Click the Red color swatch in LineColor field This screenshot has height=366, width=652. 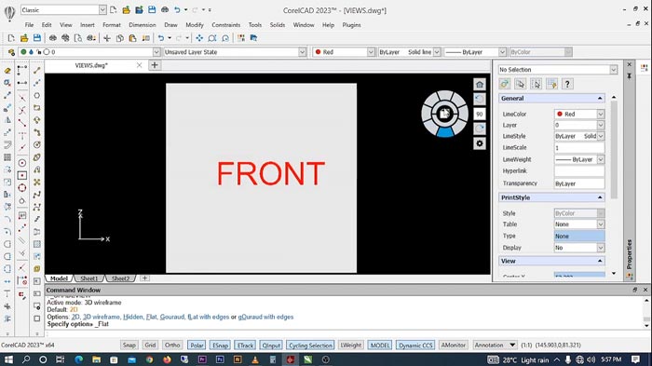(560, 114)
